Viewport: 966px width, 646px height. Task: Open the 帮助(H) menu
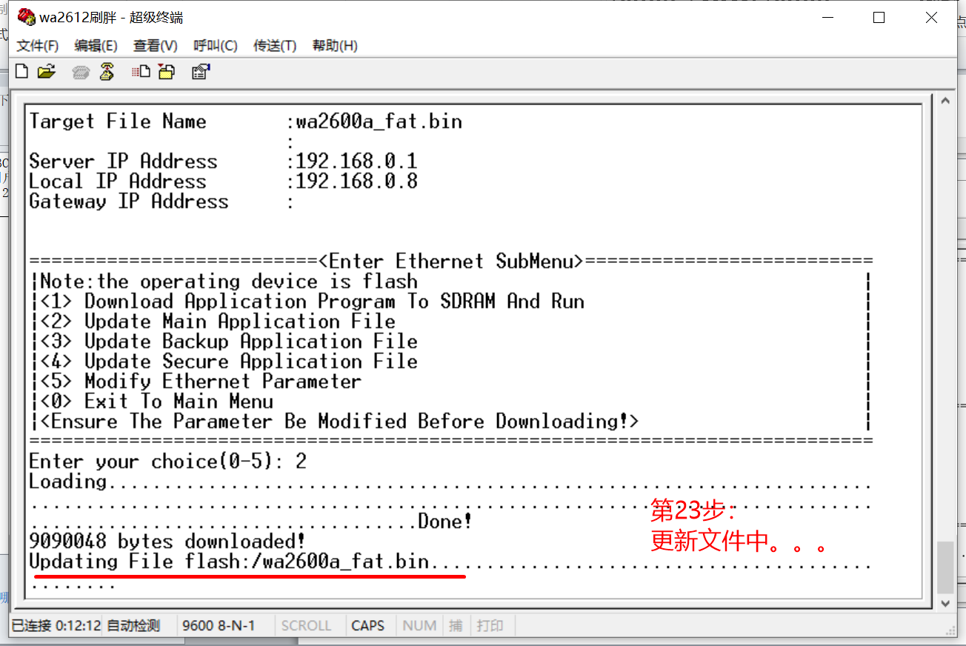(335, 46)
